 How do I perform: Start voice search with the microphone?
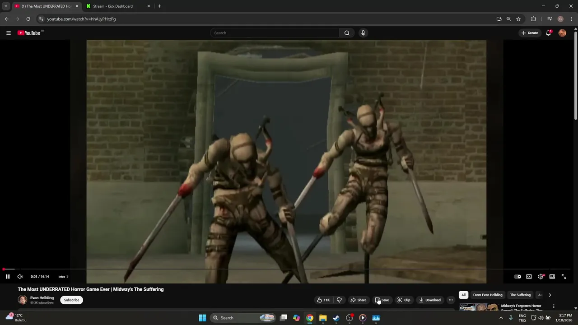363,33
